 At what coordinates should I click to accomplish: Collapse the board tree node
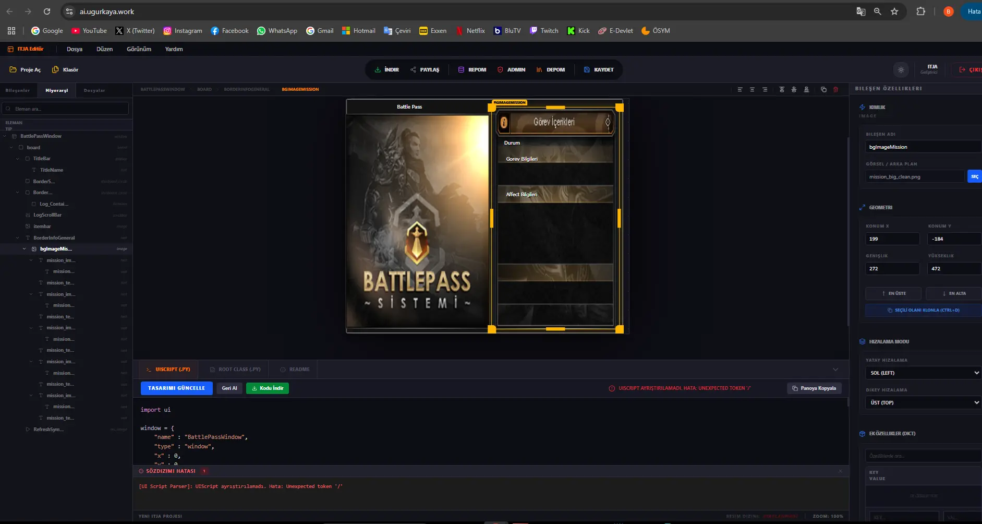point(11,148)
